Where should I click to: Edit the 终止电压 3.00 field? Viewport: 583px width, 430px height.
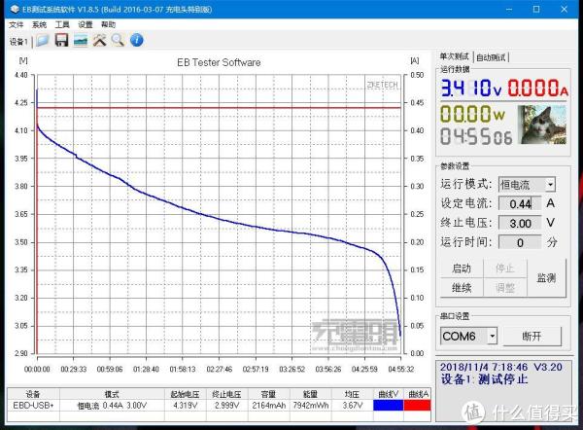coord(520,223)
